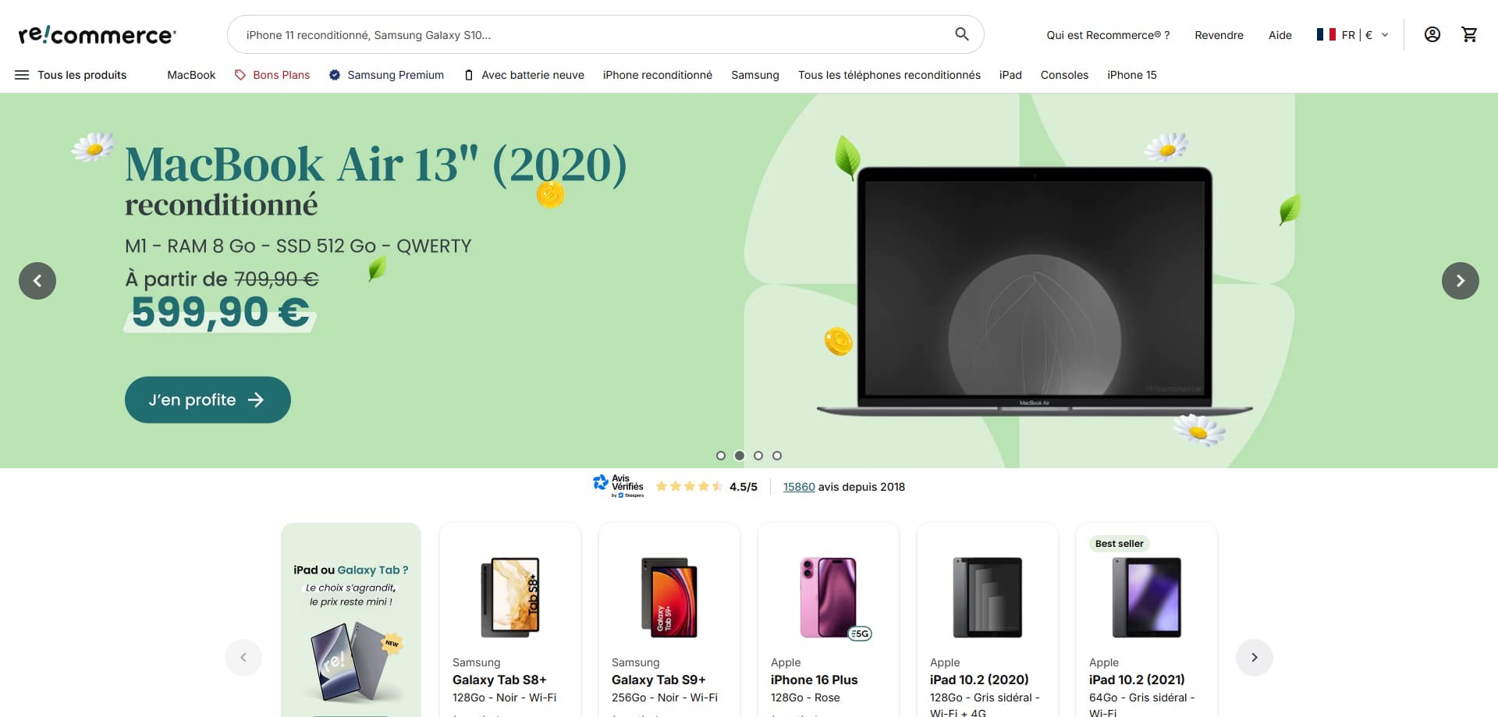Click the Galaxy Tab S8+ title

pos(499,680)
